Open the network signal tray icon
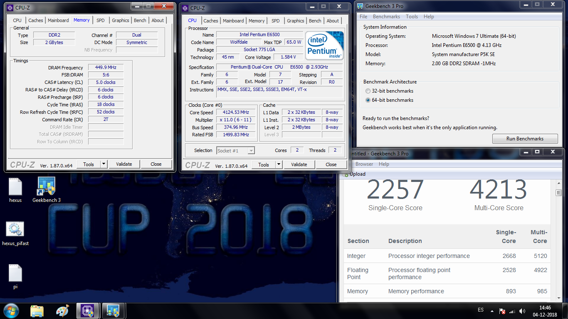This screenshot has width=568, height=319. pyautogui.click(x=512, y=311)
